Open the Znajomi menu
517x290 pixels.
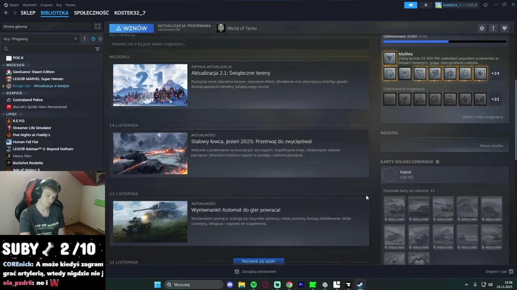(46, 5)
